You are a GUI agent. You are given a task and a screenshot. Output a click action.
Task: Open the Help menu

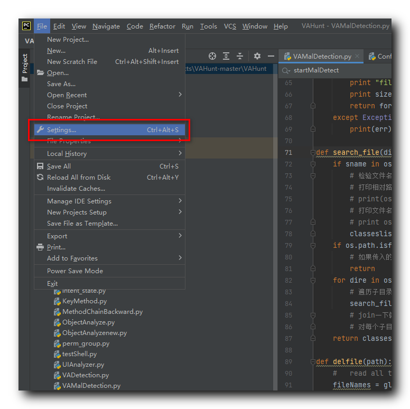click(281, 26)
